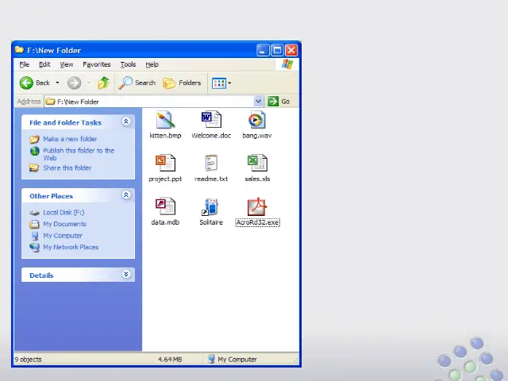Image resolution: width=508 pixels, height=381 pixels.
Task: Select the Solitaire shortcut icon
Action: tap(211, 207)
